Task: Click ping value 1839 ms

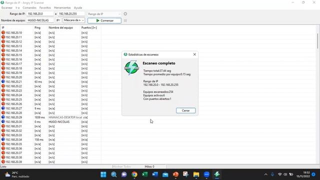Action: pos(39,117)
